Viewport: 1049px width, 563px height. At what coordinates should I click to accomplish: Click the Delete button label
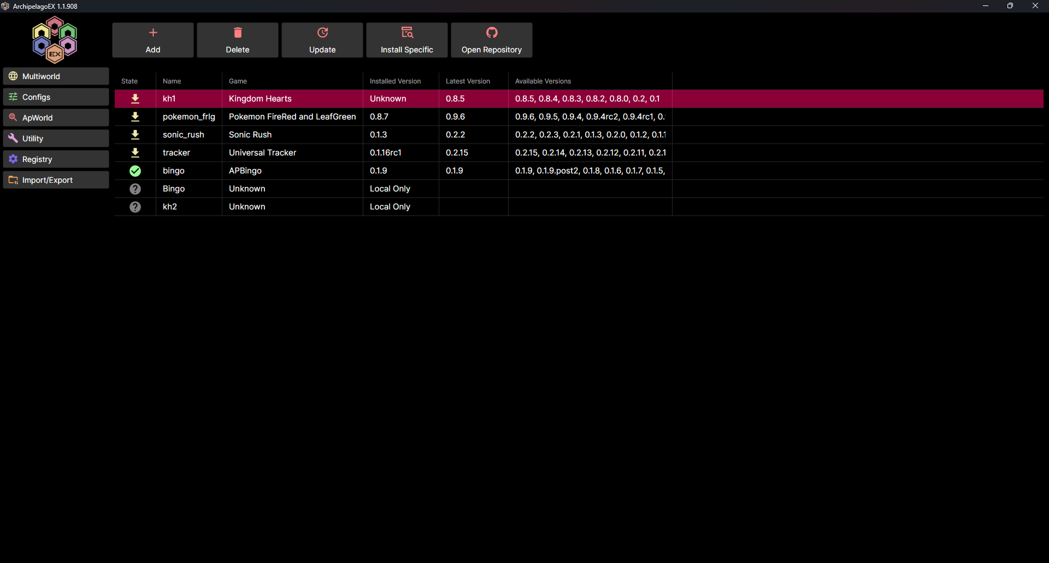click(x=238, y=50)
